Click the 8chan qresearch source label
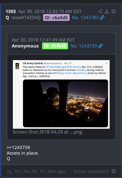The width and height of the screenshot is (122, 178). [91, 171]
